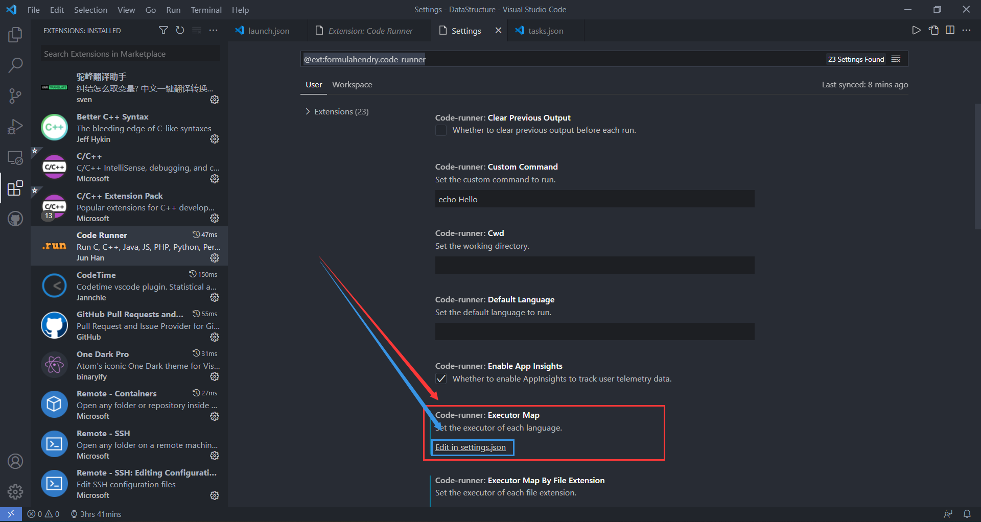Open the Remote Explorer view
The image size is (981, 522).
15,158
